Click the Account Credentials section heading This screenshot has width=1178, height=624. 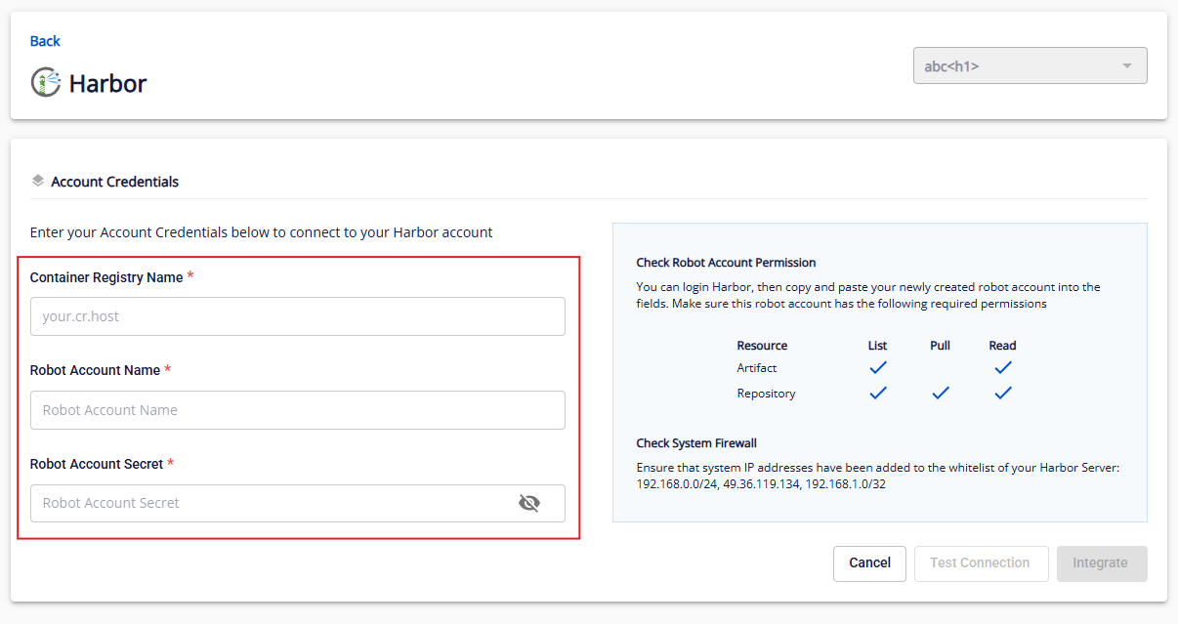click(x=114, y=182)
